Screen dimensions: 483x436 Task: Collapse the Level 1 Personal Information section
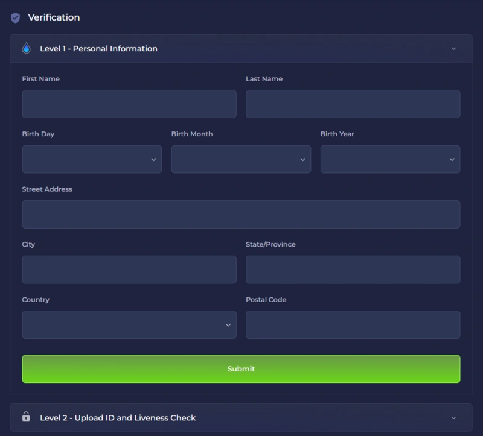click(241, 48)
